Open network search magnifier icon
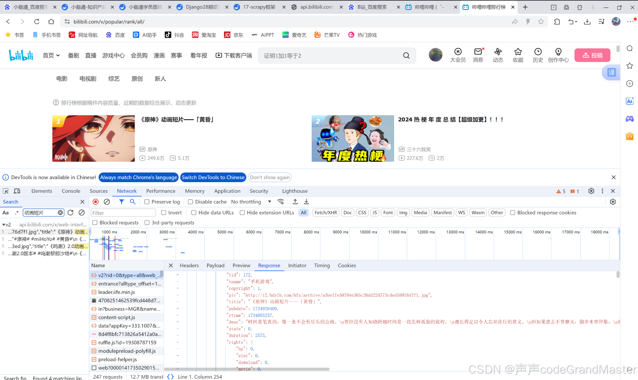This screenshot has width=638, height=380. coord(133,202)
